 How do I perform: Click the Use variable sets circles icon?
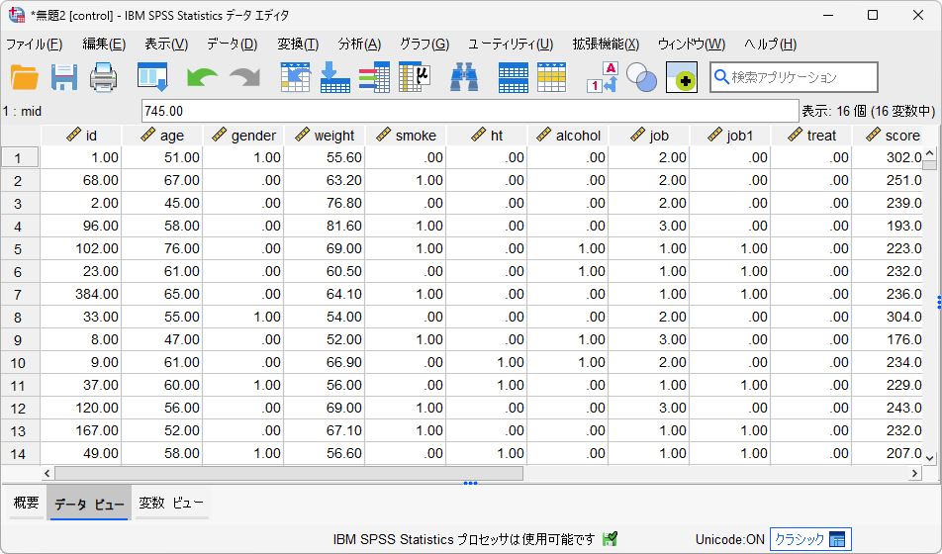pyautogui.click(x=641, y=77)
